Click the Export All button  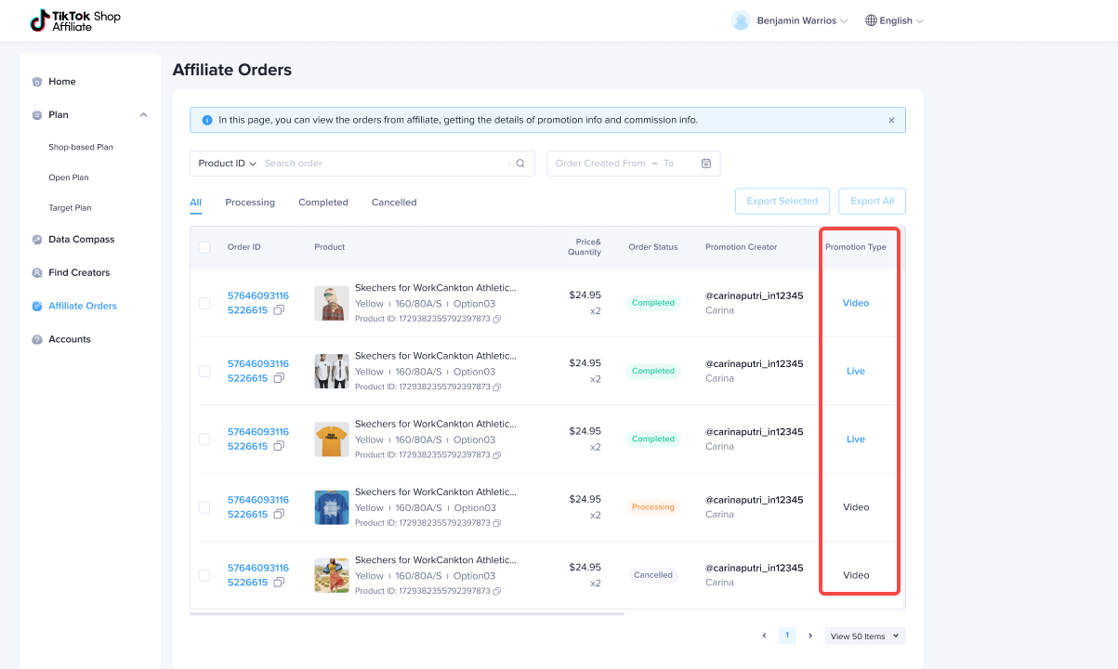click(871, 201)
